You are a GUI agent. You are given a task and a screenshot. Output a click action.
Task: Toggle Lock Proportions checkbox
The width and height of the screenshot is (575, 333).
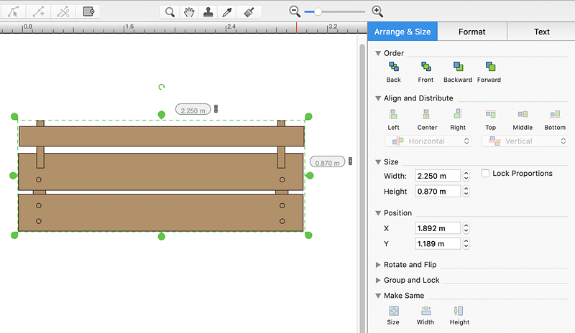coord(485,173)
